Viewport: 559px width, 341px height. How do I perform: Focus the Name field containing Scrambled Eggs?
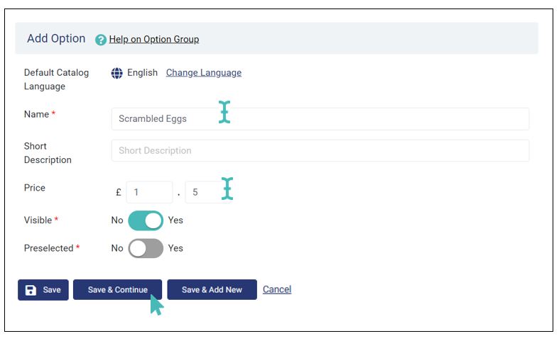[320, 119]
